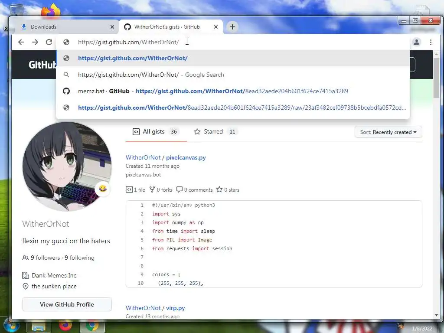444x333 pixels.
Task: Click the 0 forks link
Action: (x=161, y=190)
